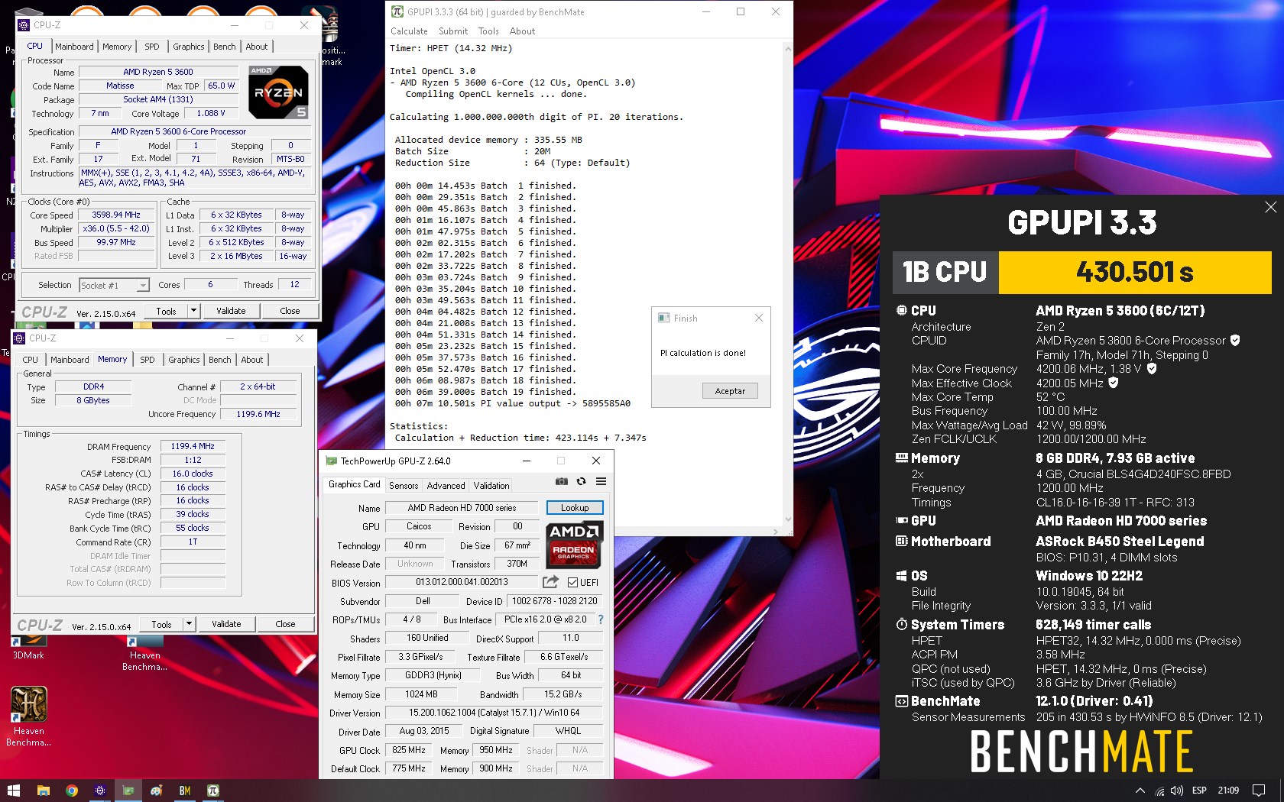Click the GPUPI vertical scrollbar
The width and height of the screenshot is (1284, 802).
788,283
